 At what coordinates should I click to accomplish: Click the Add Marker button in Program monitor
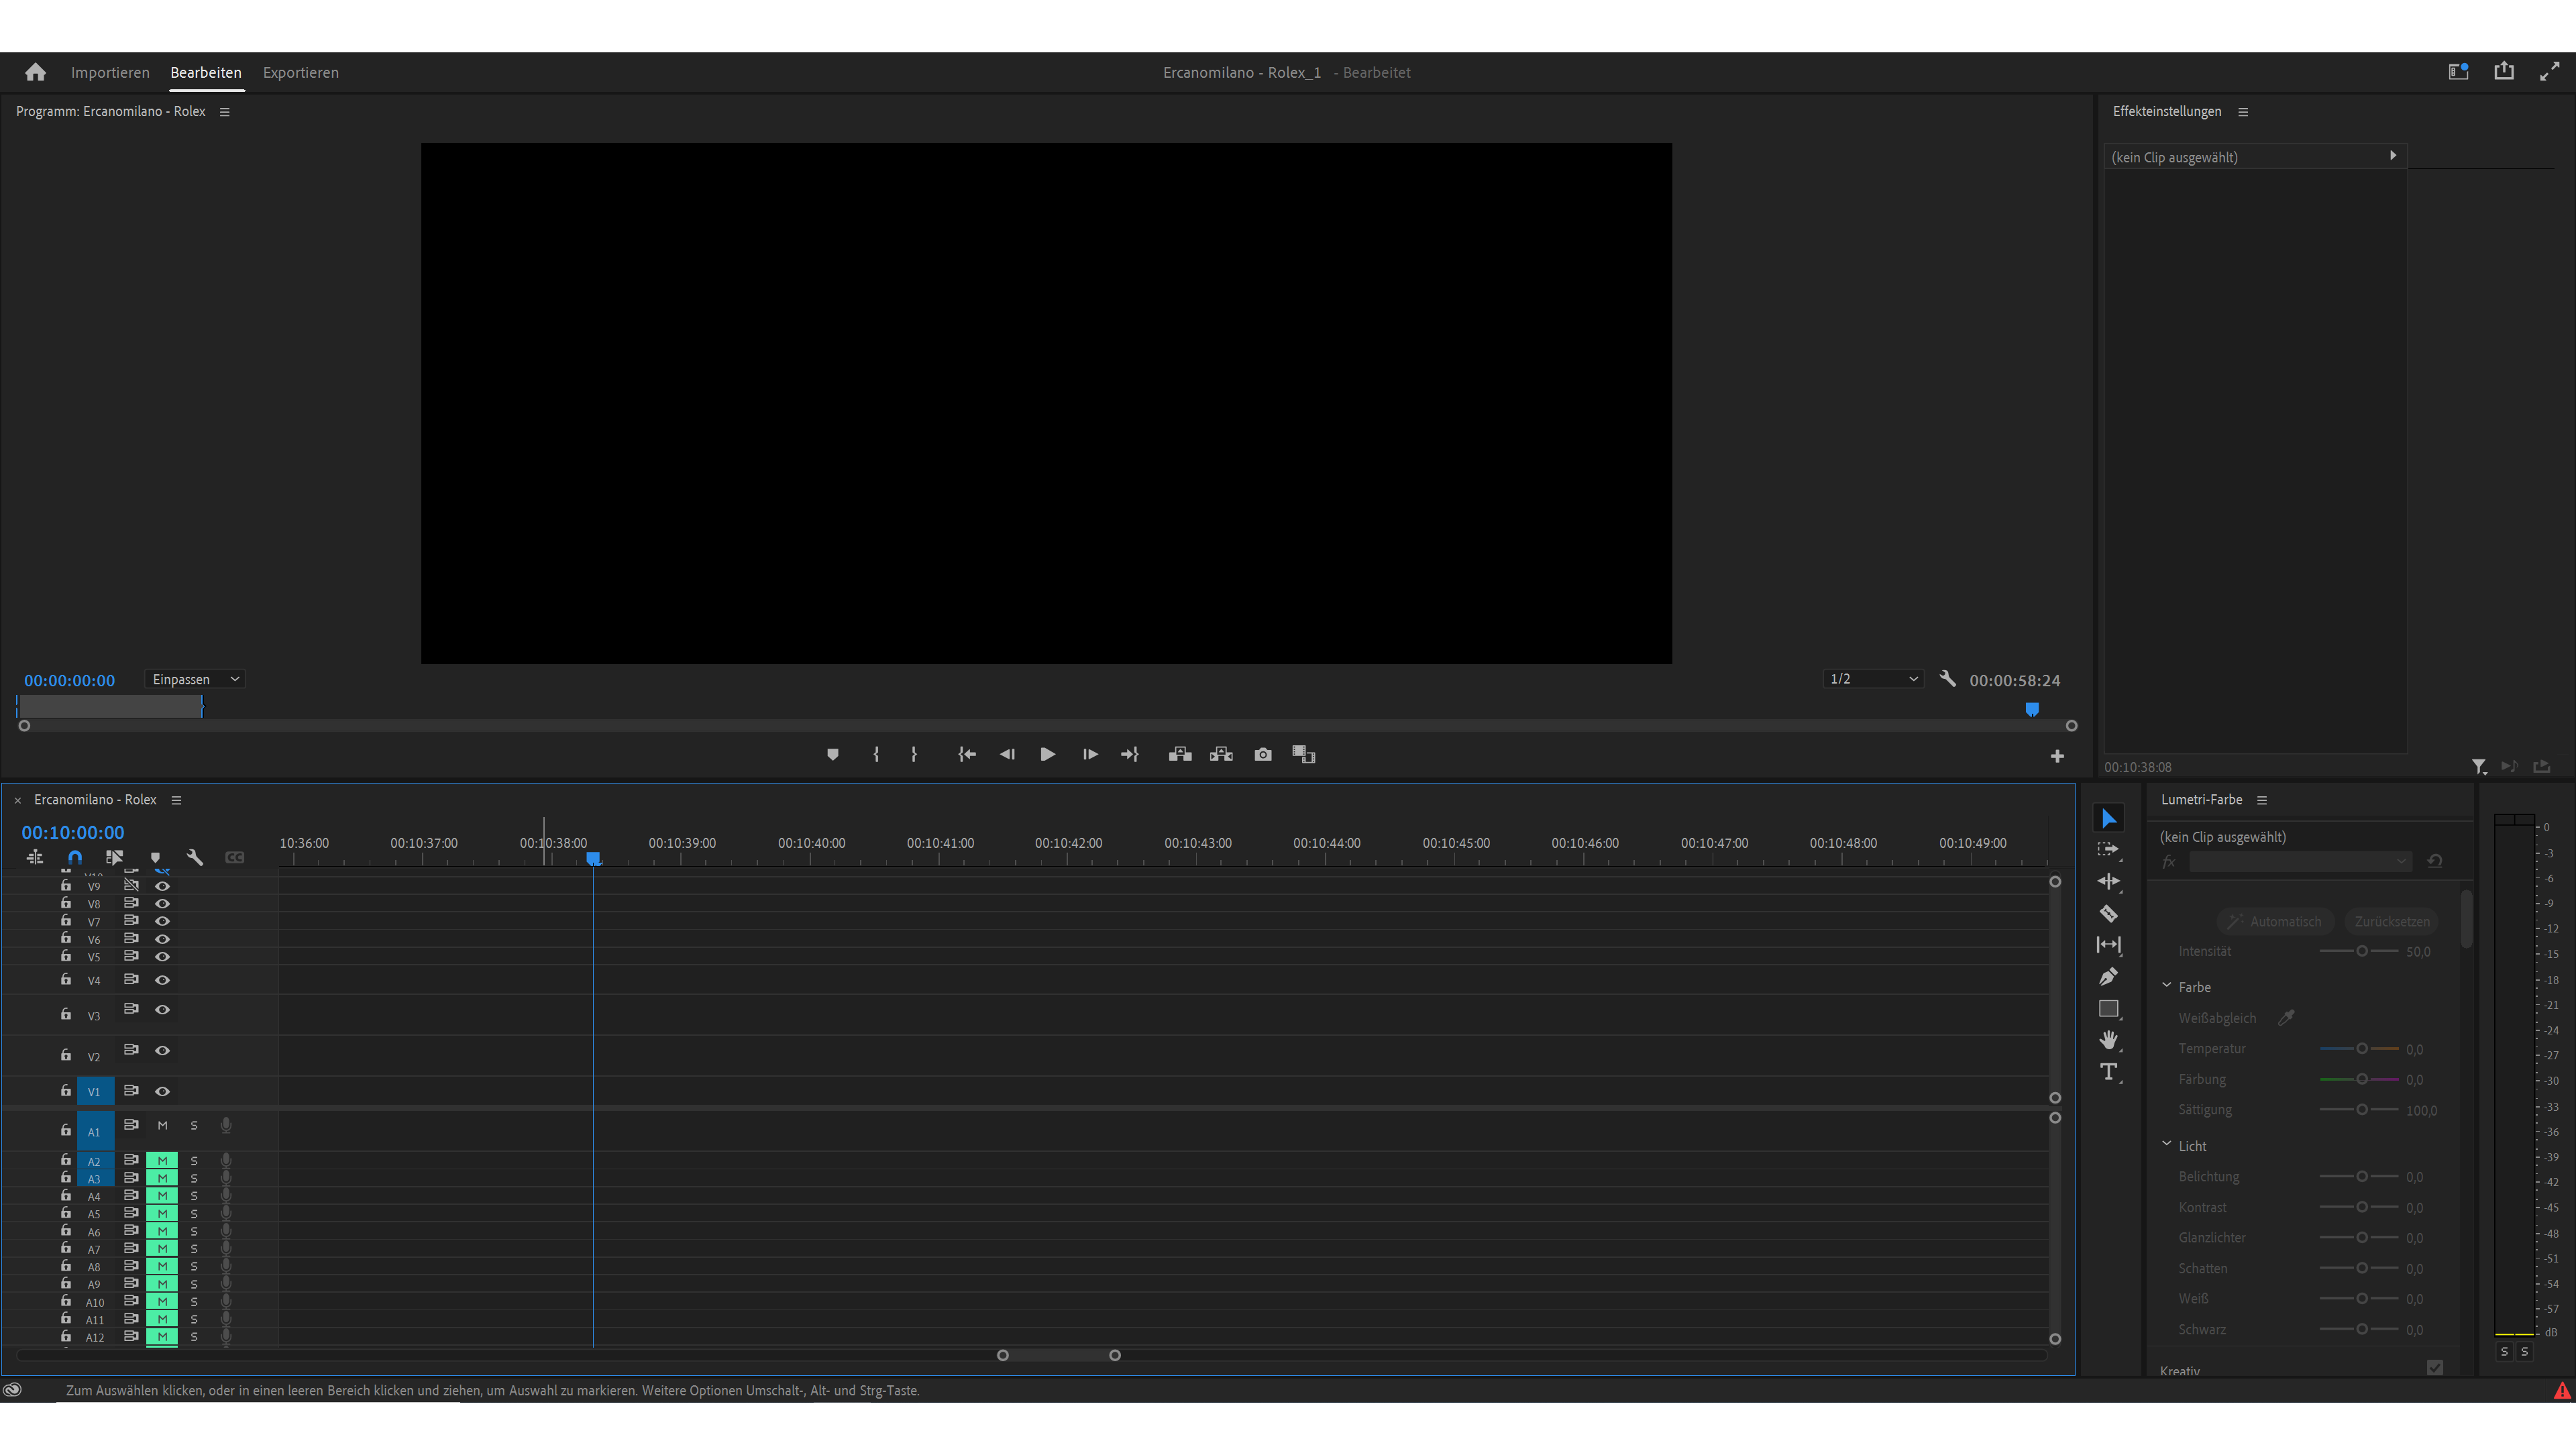coord(832,754)
